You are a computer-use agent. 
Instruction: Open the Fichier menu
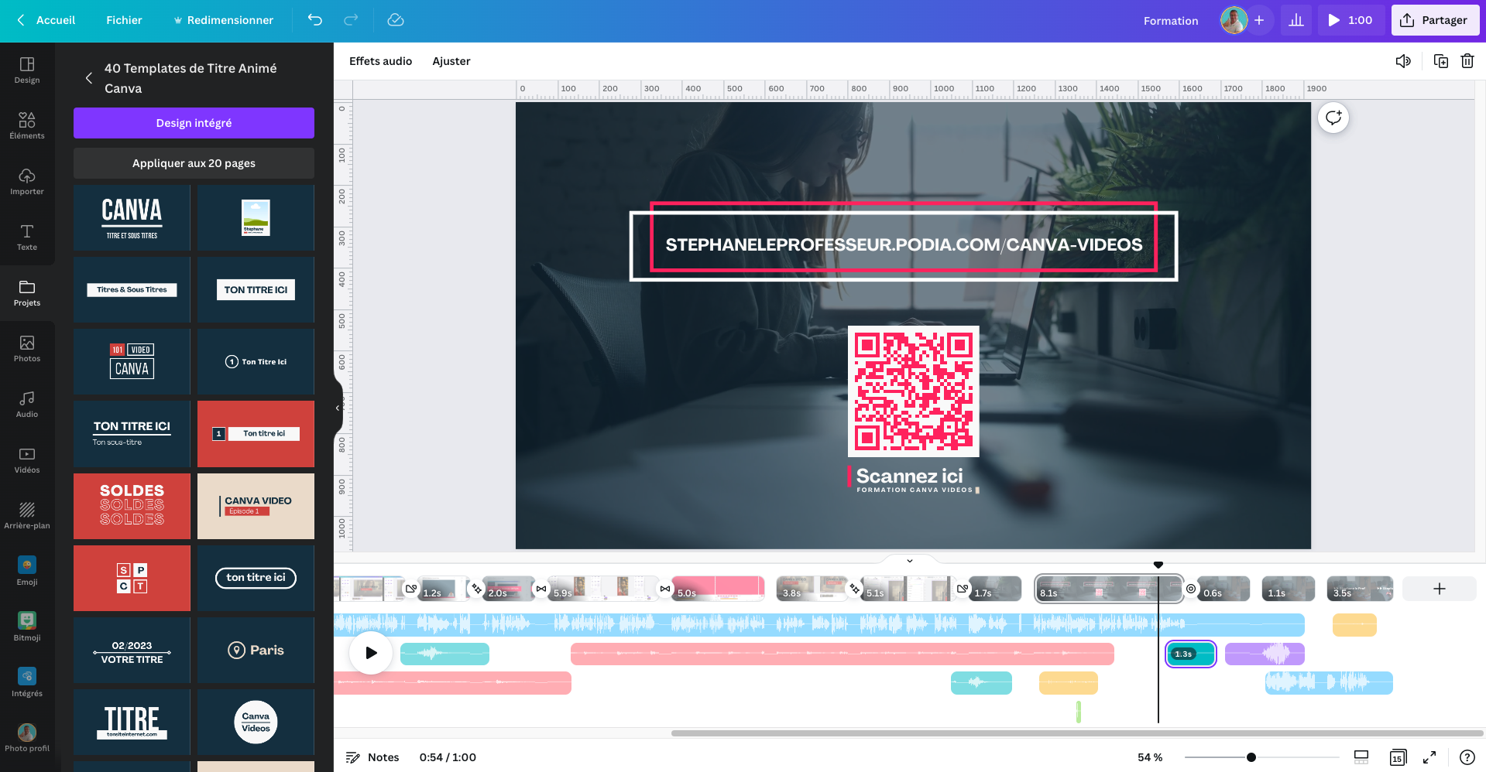tap(124, 20)
